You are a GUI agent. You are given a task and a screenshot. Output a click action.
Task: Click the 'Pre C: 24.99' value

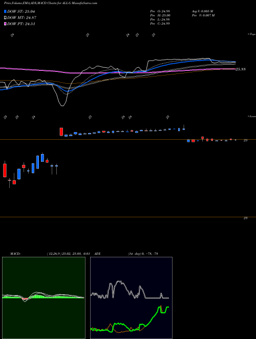[160, 24]
